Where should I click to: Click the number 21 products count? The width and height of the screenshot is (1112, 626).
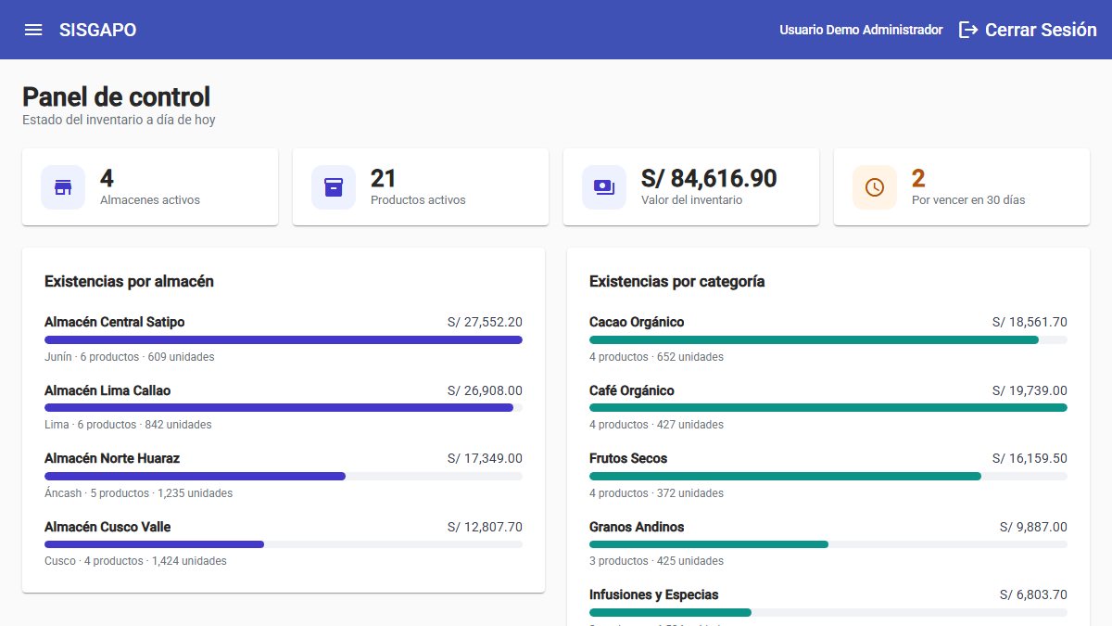coord(384,178)
